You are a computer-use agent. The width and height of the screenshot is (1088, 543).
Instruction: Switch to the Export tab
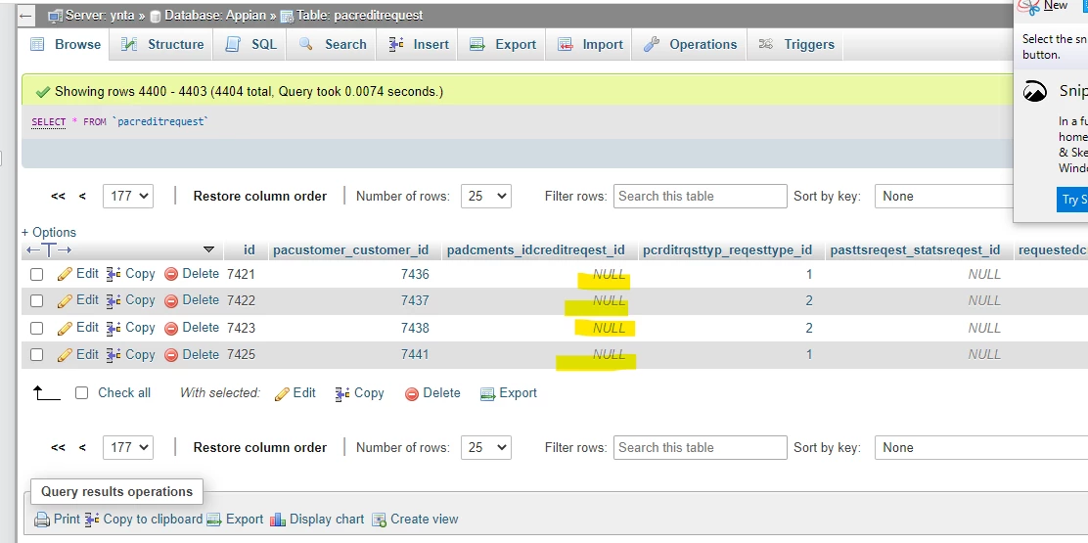[x=503, y=44]
